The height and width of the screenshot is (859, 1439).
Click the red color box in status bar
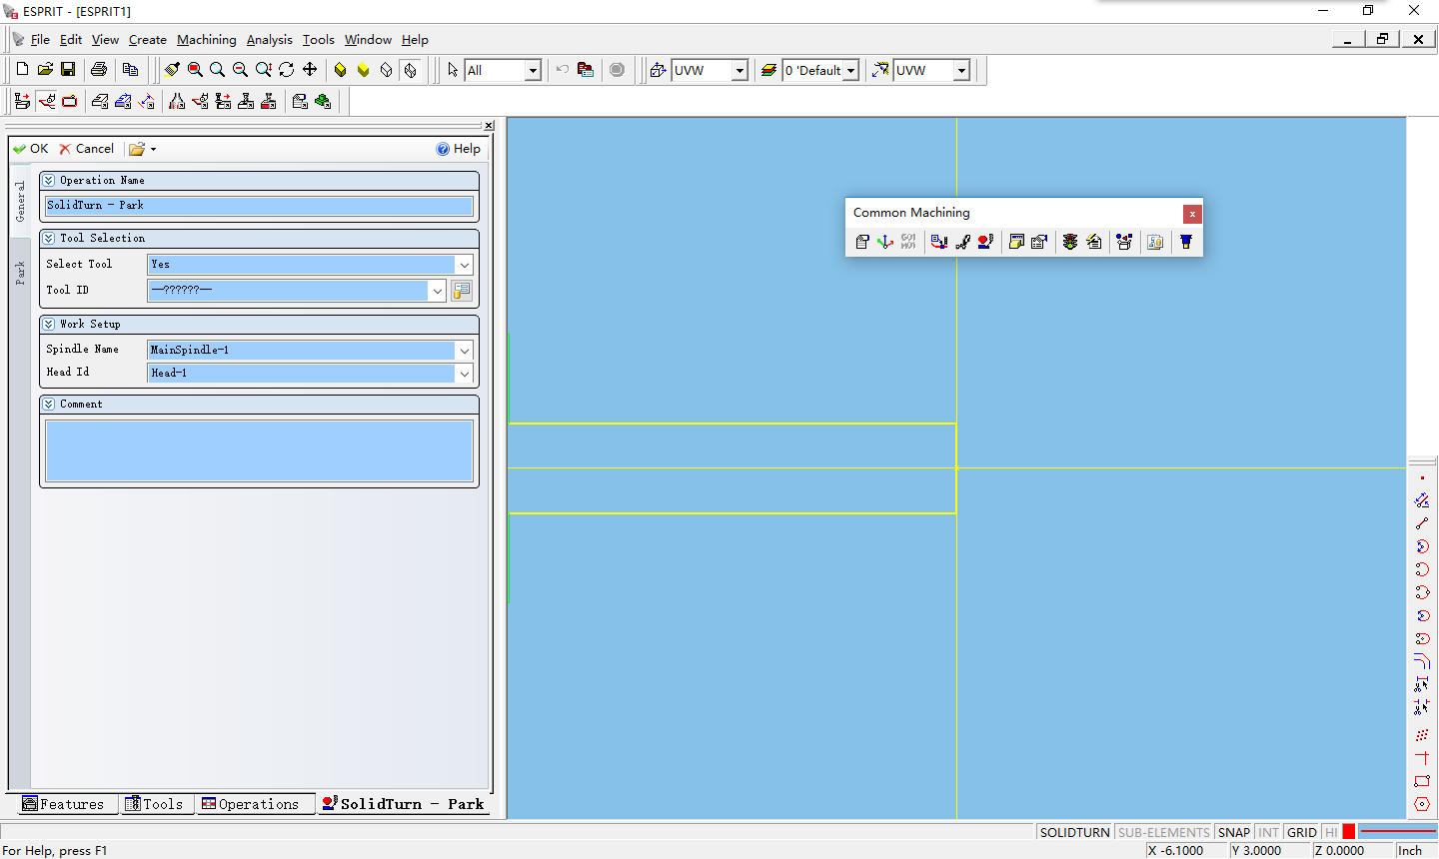pos(1348,832)
